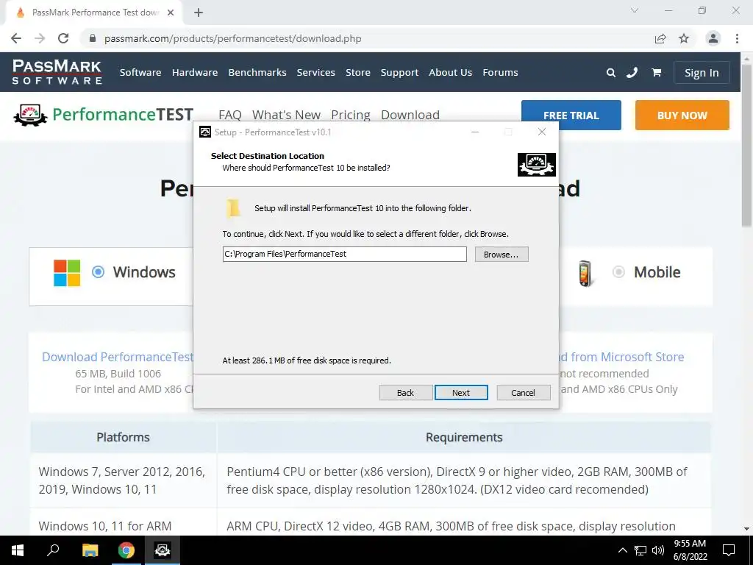Click the PerformanceTest gauge logo icon
This screenshot has width=753, height=565.
pos(31,116)
